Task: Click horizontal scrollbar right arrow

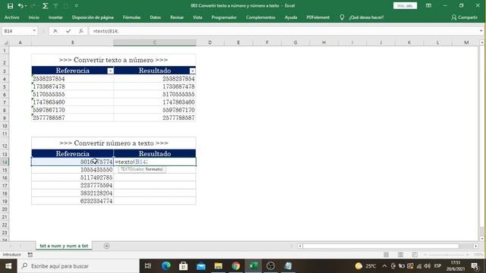Action: coord(476,246)
